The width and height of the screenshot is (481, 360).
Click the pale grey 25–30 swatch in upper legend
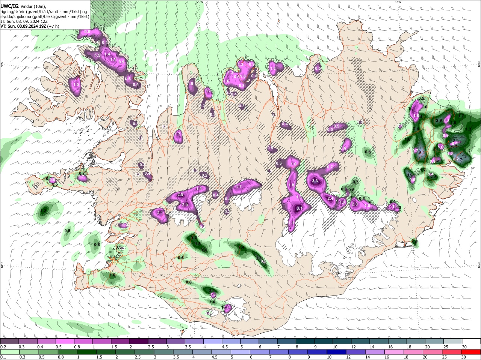[453, 342]
